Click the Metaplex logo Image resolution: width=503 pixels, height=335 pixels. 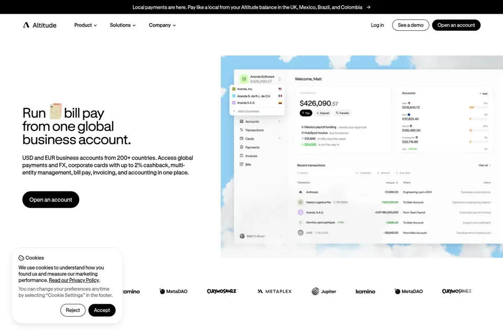click(x=274, y=291)
